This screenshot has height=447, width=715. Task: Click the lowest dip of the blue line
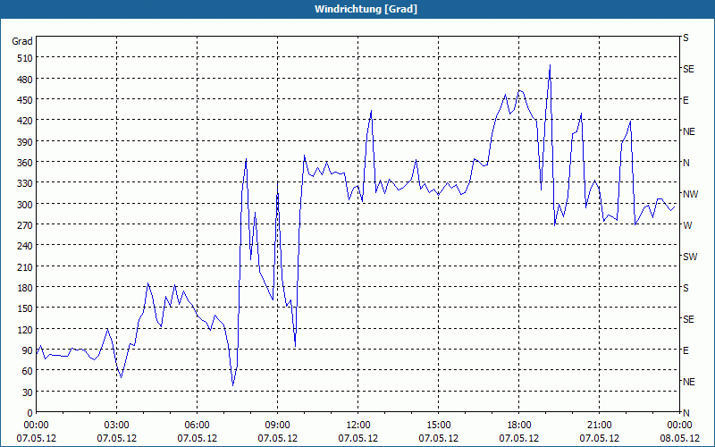tap(233, 385)
